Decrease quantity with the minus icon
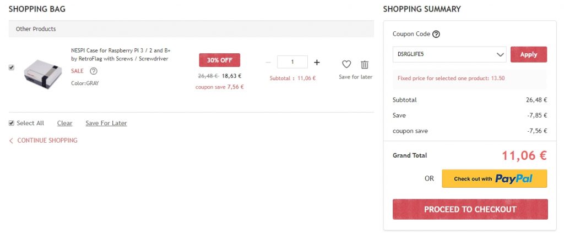This screenshot has height=235, width=564. click(x=268, y=63)
